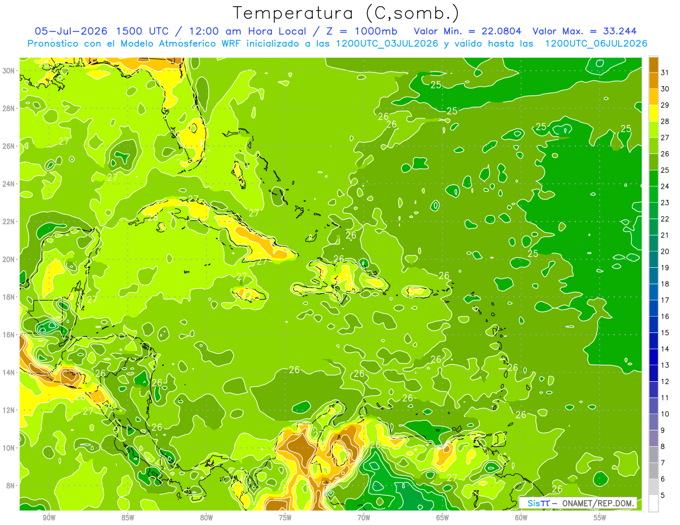Click latitude axis label 22N
Viewport: 680px width, 525px height.
coord(10,221)
